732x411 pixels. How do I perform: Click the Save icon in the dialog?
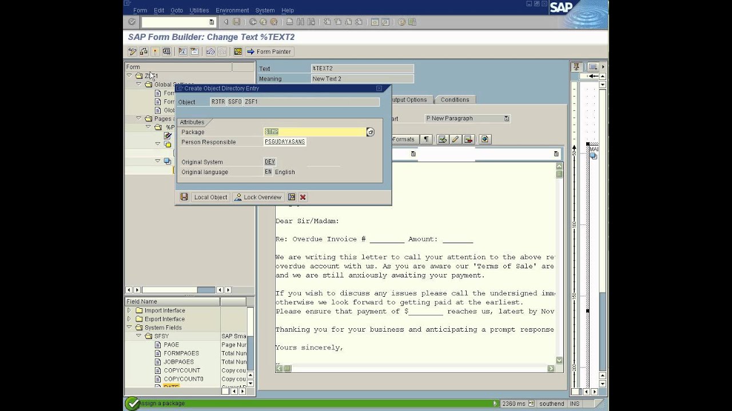pos(184,197)
